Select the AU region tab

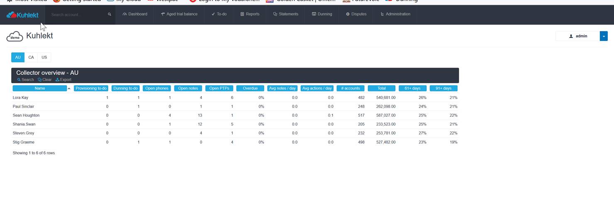(18, 57)
